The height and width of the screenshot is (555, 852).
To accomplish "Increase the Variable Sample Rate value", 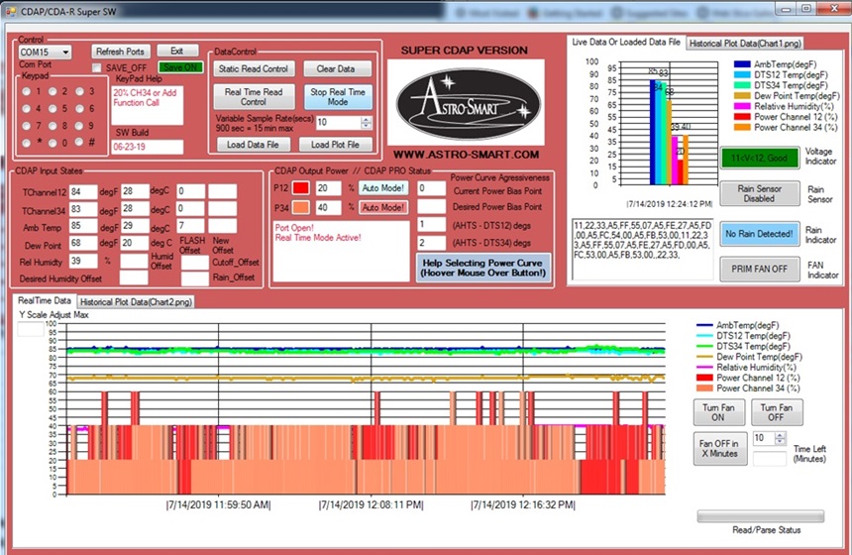I will pos(367,120).
